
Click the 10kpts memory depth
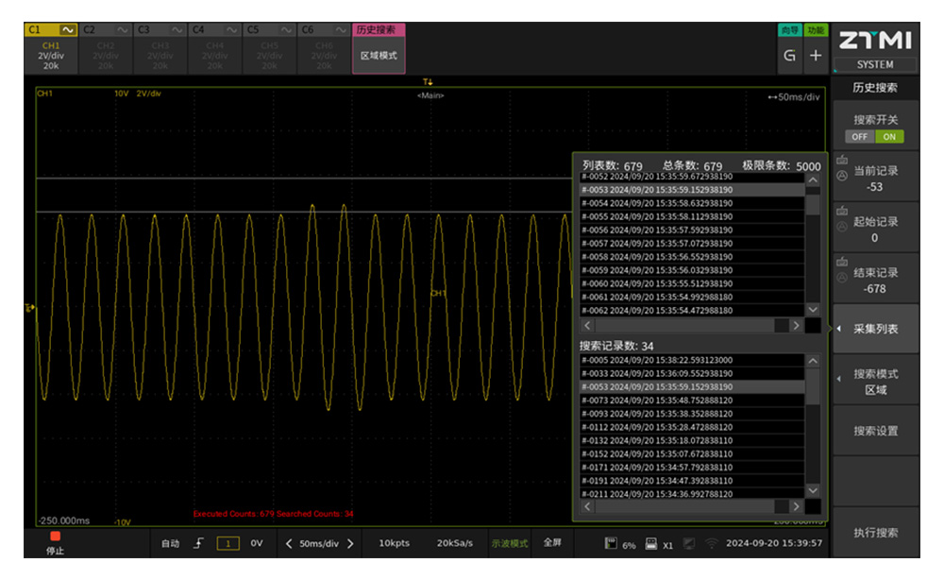coord(395,543)
